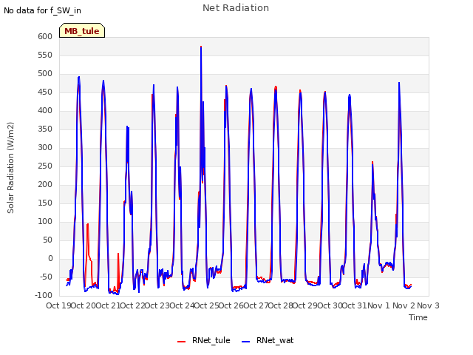Click the blue RNet_wat legend color marker
Screen dimensions: 473x355
pyautogui.click(x=245, y=342)
